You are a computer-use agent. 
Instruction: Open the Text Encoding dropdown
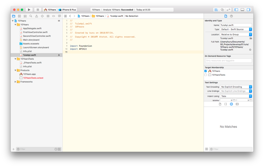point(236,87)
